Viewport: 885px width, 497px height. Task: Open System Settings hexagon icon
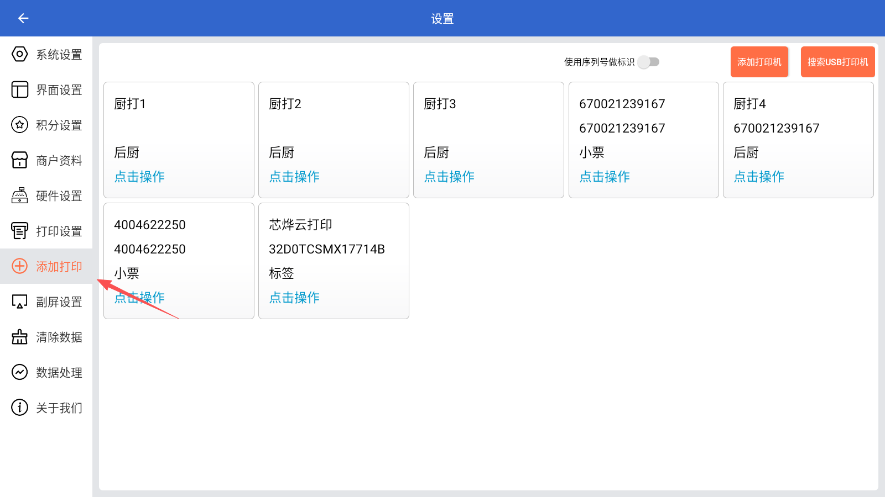click(x=19, y=54)
